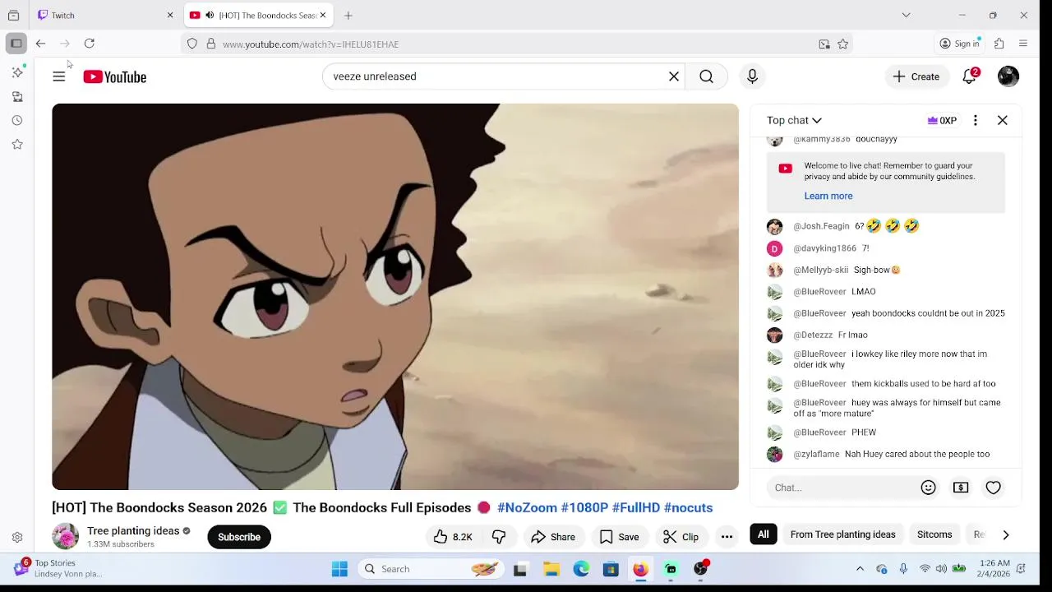Open Tree planting ideas channel name
The height and width of the screenshot is (592, 1052).
pyautogui.click(x=133, y=531)
